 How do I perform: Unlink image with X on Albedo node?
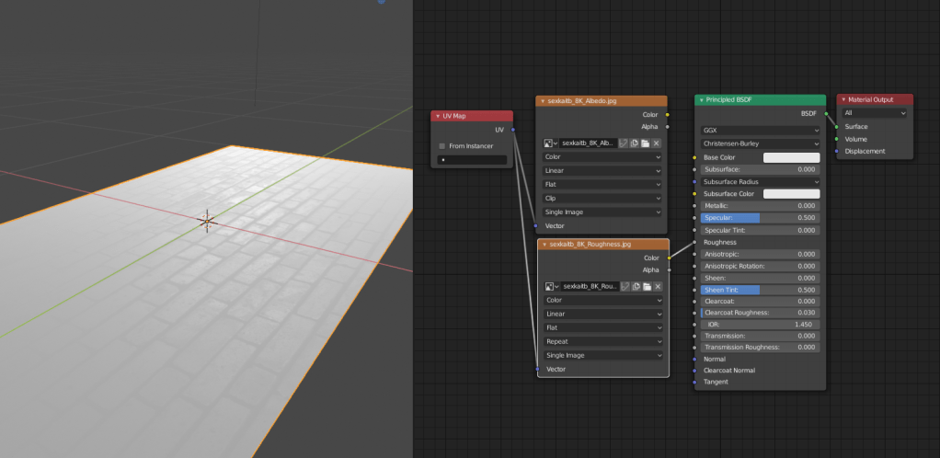657,143
